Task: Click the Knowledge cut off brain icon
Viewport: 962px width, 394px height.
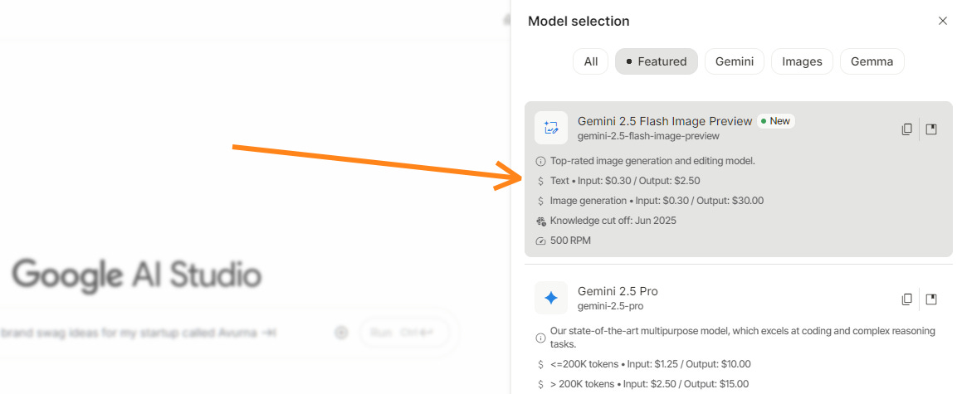Action: [540, 221]
